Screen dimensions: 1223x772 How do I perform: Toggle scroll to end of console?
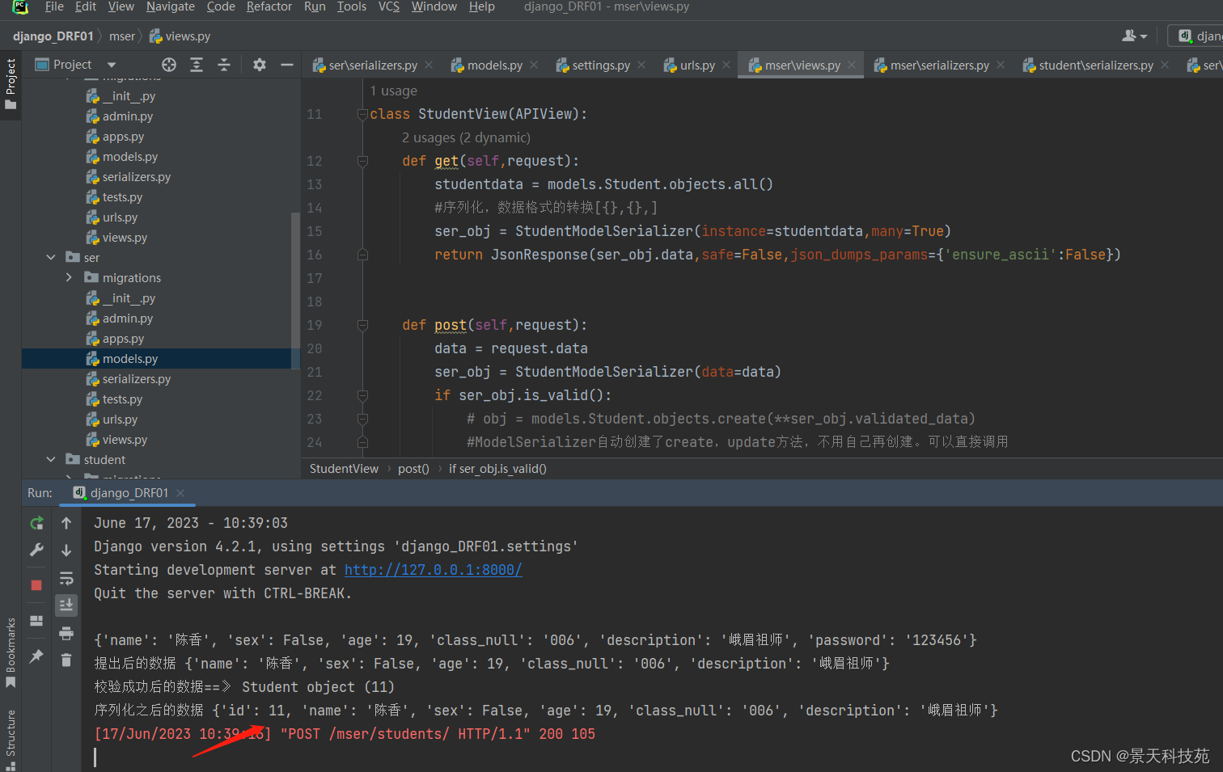(x=66, y=605)
